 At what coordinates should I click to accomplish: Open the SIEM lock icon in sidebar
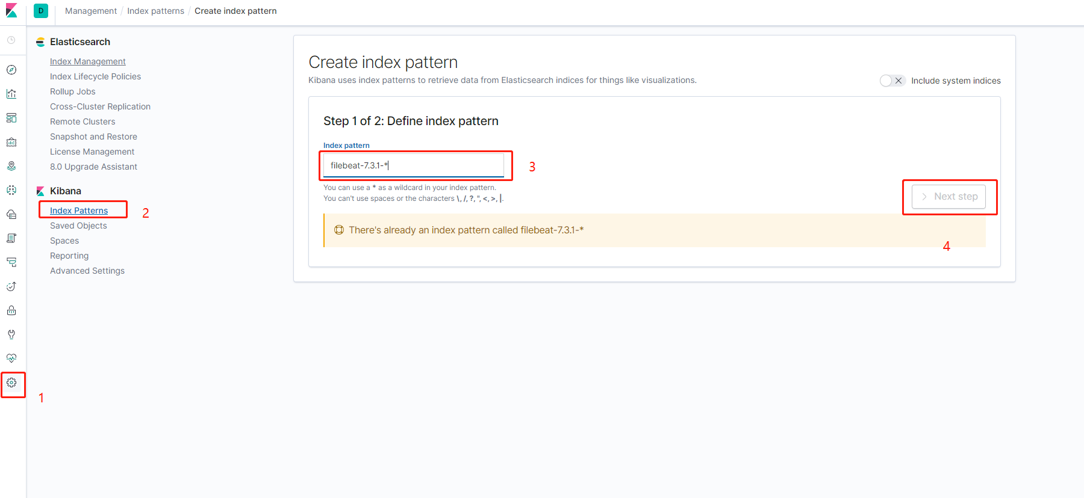[x=11, y=310]
